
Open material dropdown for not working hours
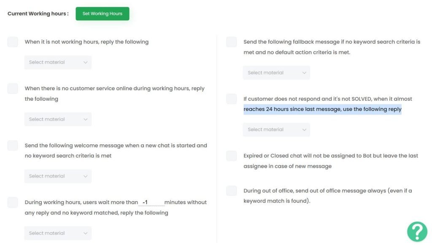pyautogui.click(x=58, y=62)
